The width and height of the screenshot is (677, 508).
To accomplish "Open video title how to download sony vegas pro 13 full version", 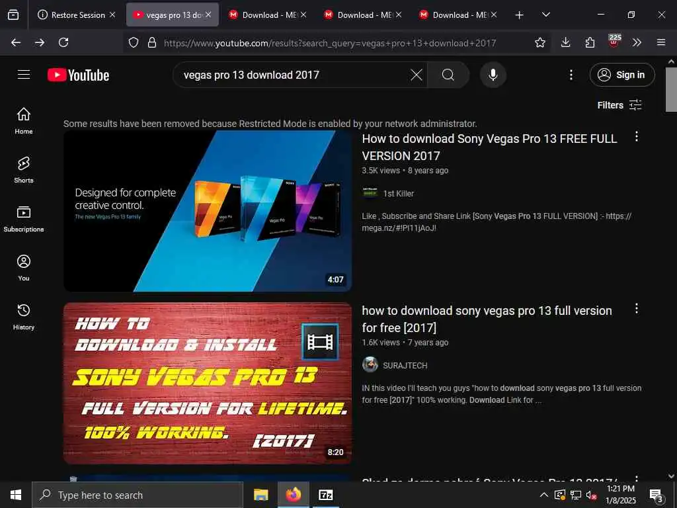I will tap(487, 319).
